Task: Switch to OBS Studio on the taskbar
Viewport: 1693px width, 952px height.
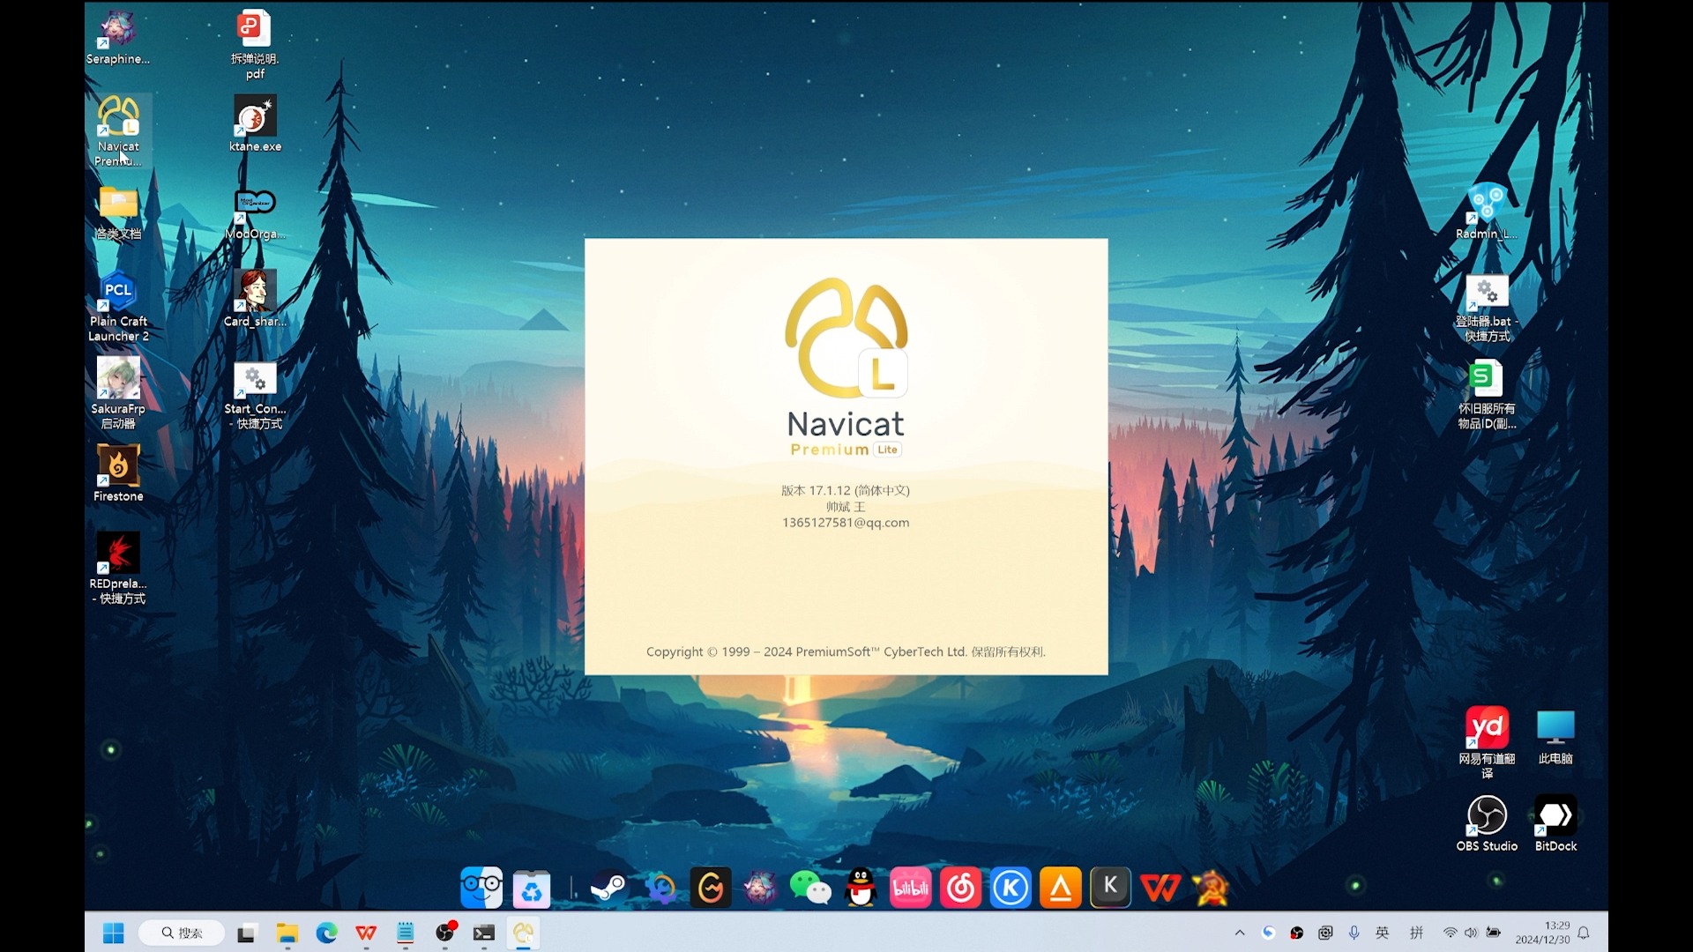Action: point(445,933)
